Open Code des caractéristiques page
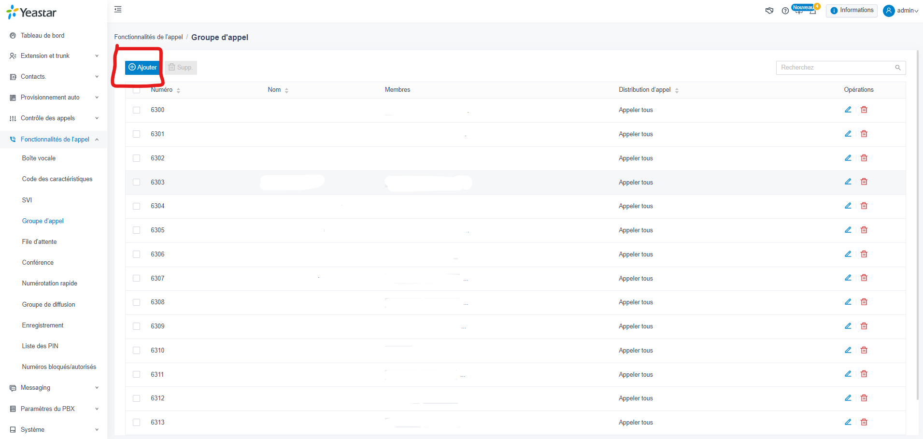The width and height of the screenshot is (923, 439). [57, 179]
